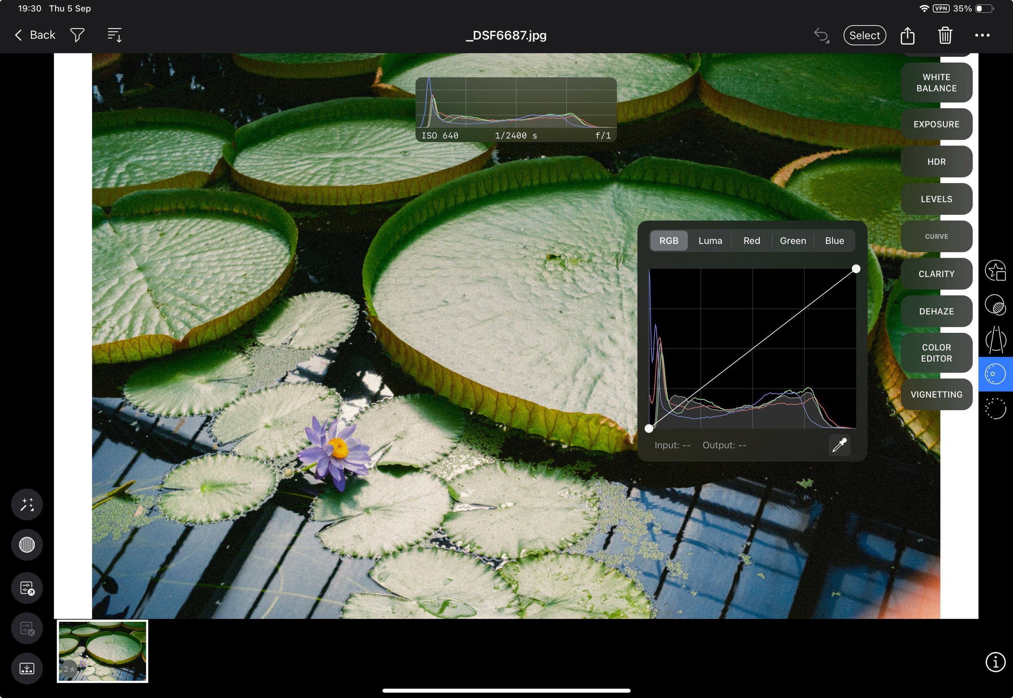The image size is (1013, 698).
Task: Open the share sheet icon
Action: [x=907, y=35]
